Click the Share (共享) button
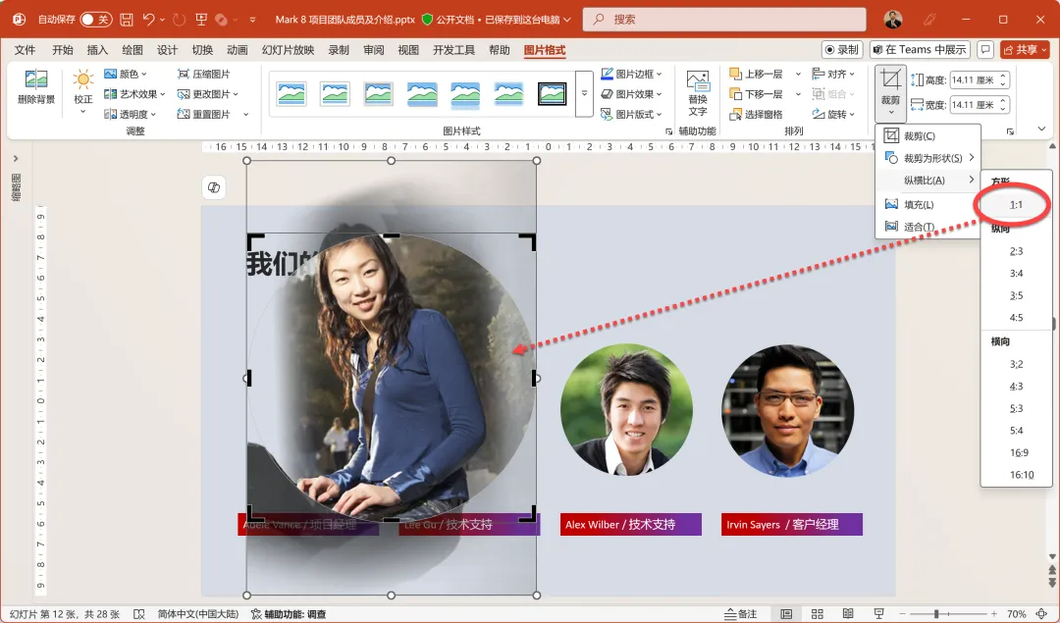 pos(1025,49)
